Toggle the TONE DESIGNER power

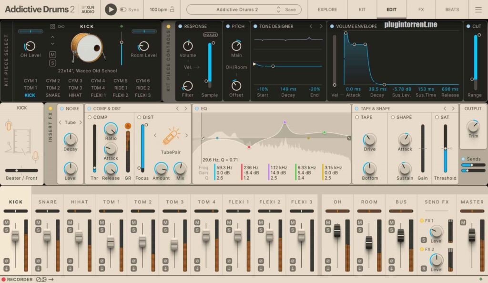(255, 26)
